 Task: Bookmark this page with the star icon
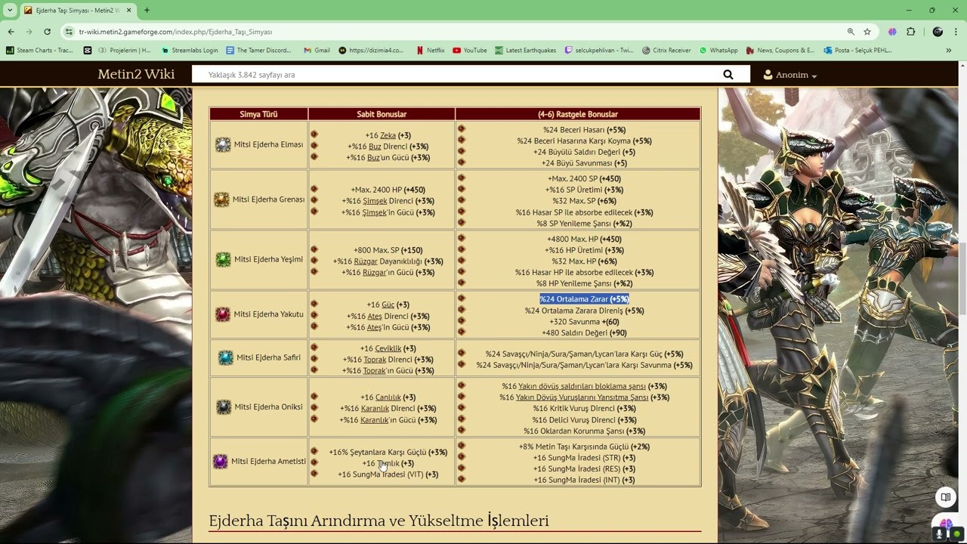pos(867,32)
